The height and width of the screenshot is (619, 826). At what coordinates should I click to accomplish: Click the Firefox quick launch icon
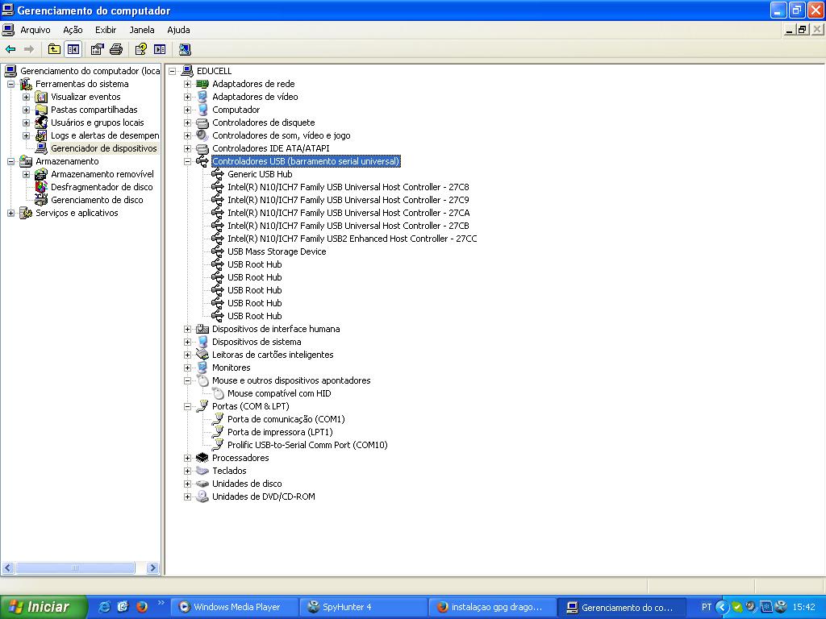click(x=142, y=607)
